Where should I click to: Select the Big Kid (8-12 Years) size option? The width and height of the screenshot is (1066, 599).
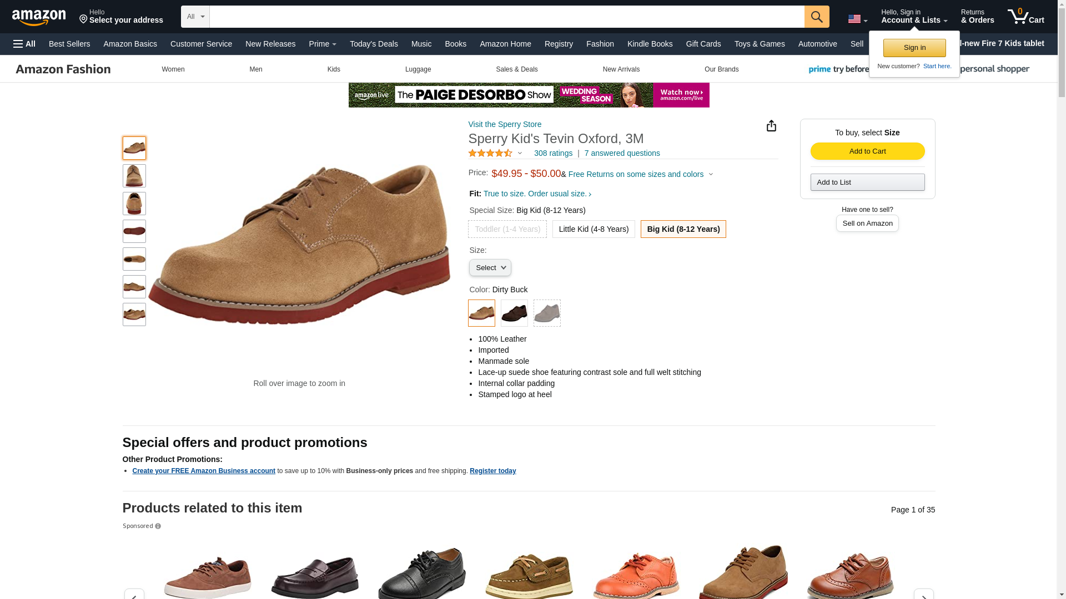(683, 229)
